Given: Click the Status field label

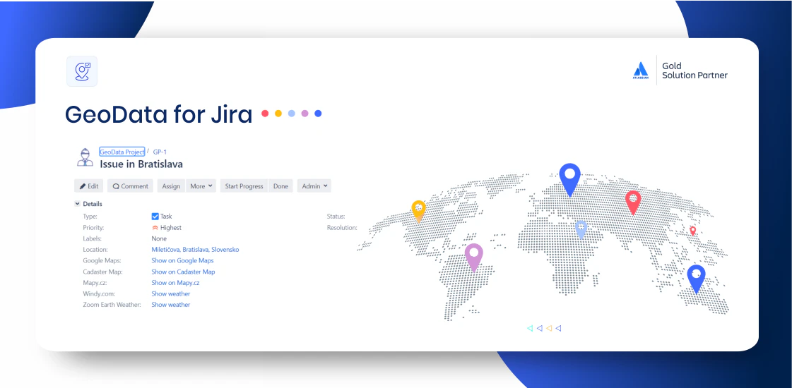Looking at the screenshot, I should coord(336,217).
